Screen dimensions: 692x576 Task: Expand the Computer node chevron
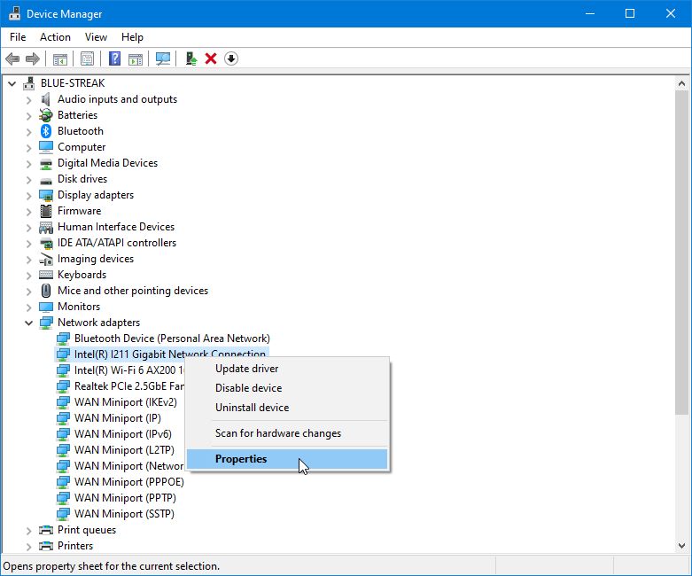pos(28,147)
